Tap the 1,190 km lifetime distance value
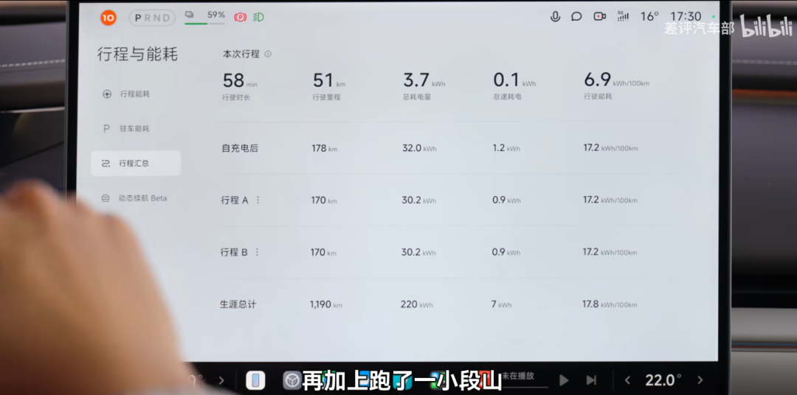Viewport: 797px width, 395px height. click(326, 304)
